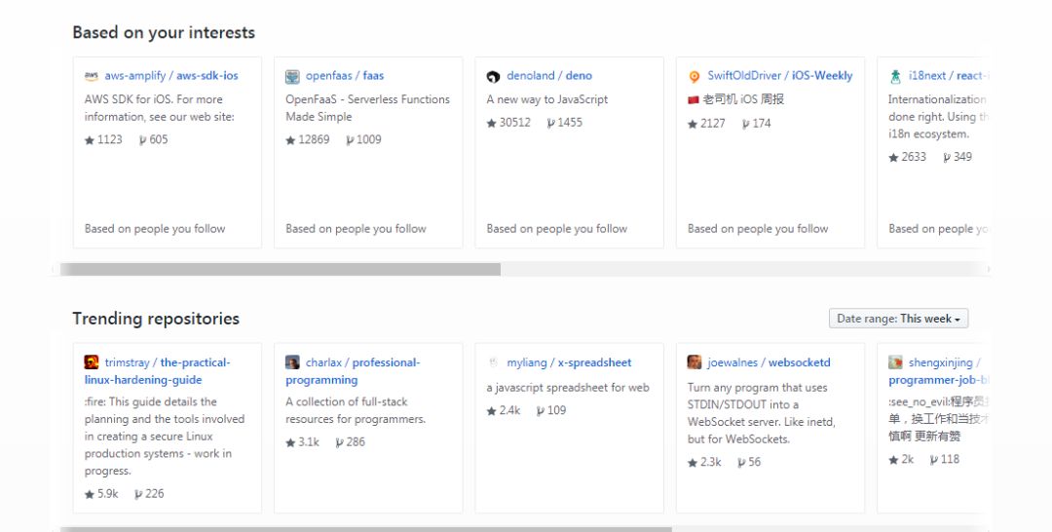
Task: Click star icon on professional-programming card
Action: [x=290, y=442]
